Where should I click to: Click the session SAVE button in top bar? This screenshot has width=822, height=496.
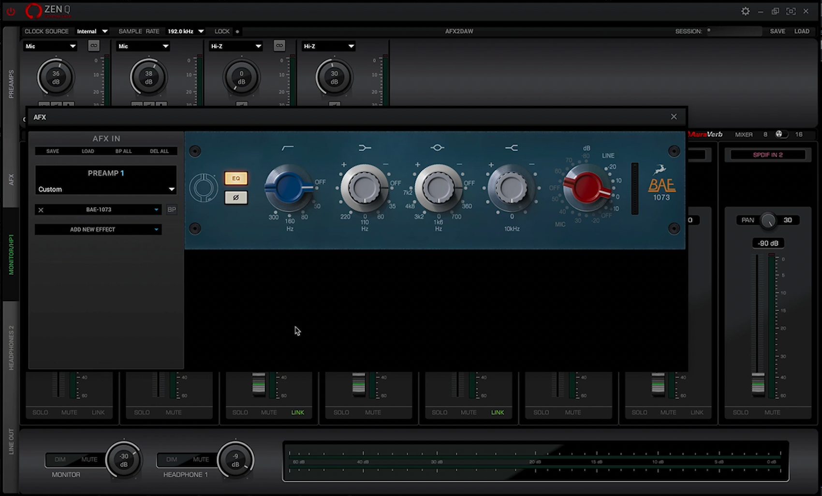pos(778,31)
